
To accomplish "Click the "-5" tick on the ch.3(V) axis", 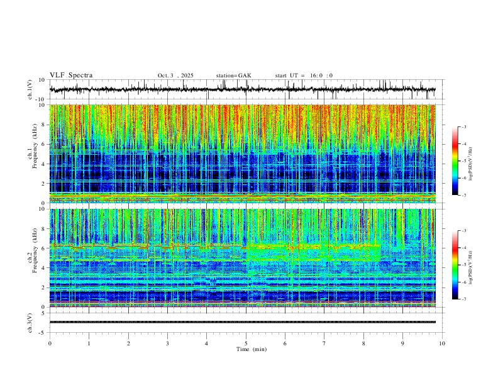I will coord(43,333).
